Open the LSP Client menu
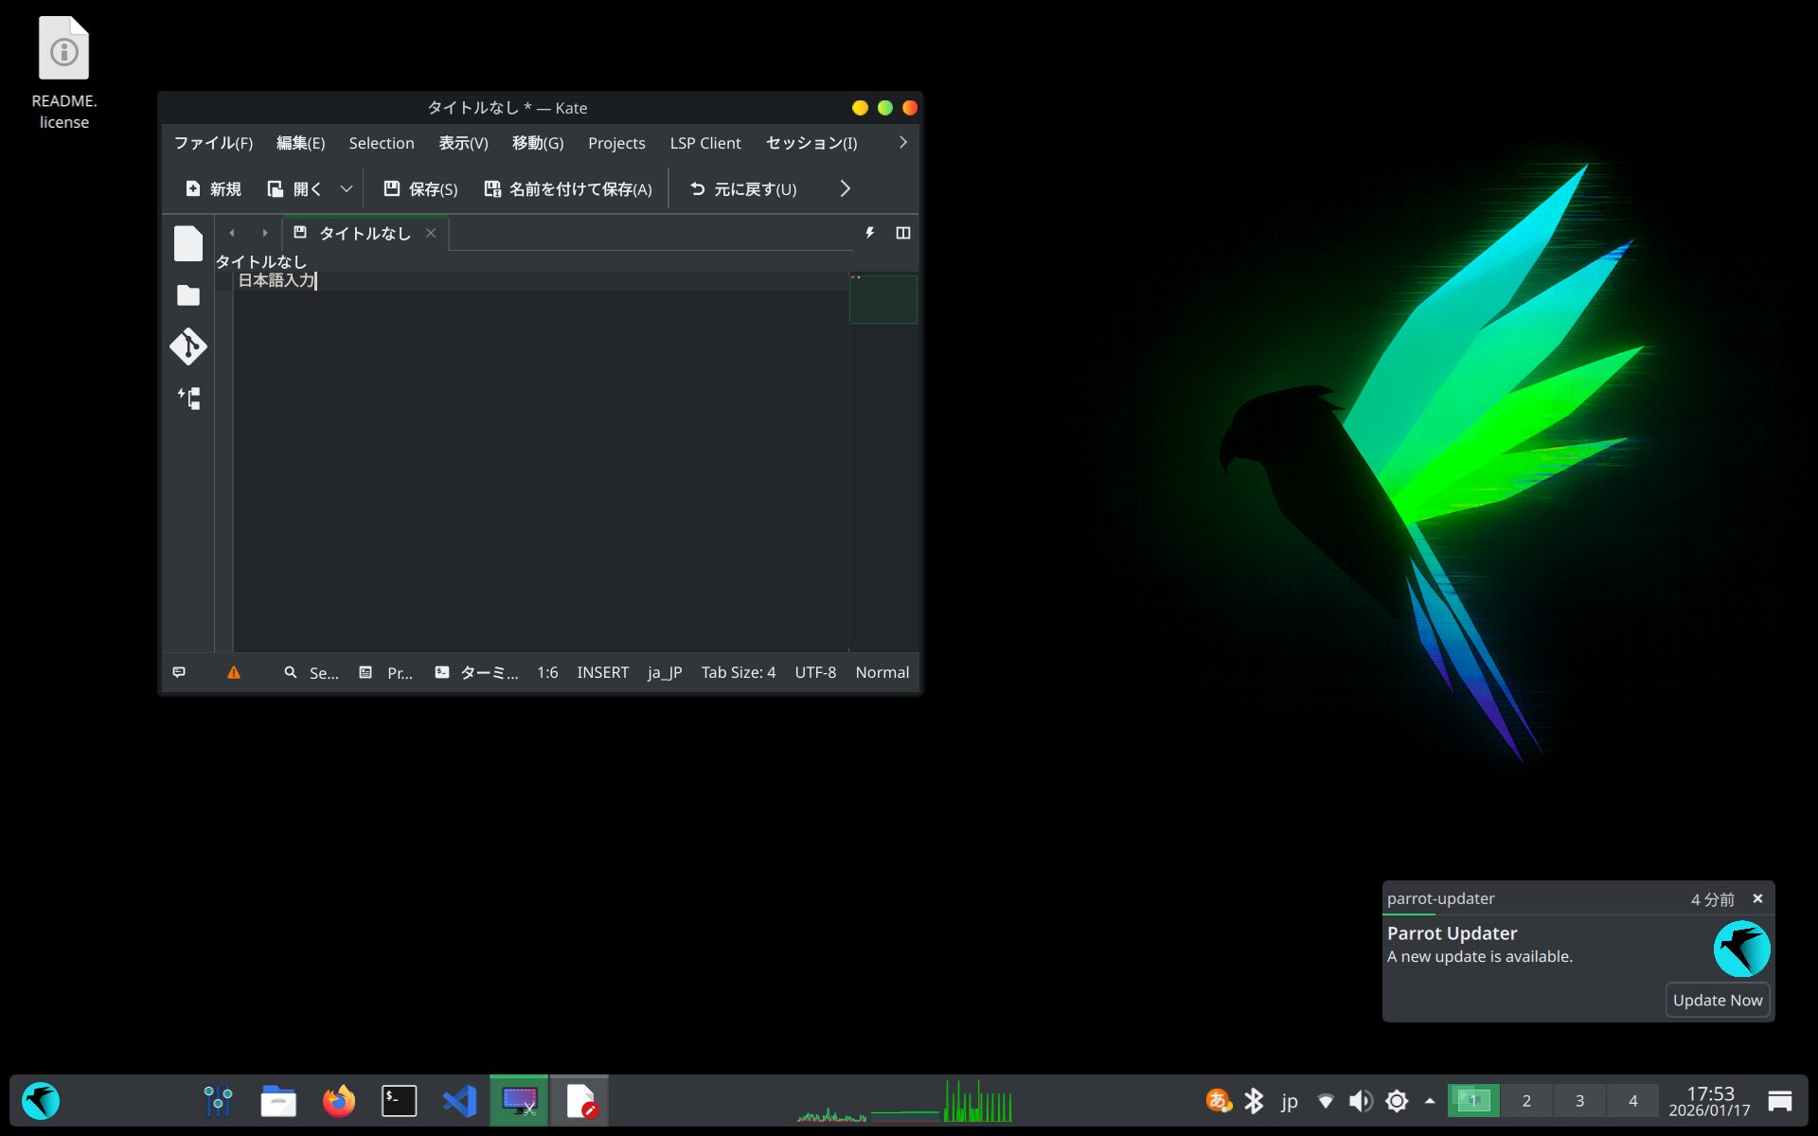Viewport: 1818px width, 1136px height. tap(704, 143)
